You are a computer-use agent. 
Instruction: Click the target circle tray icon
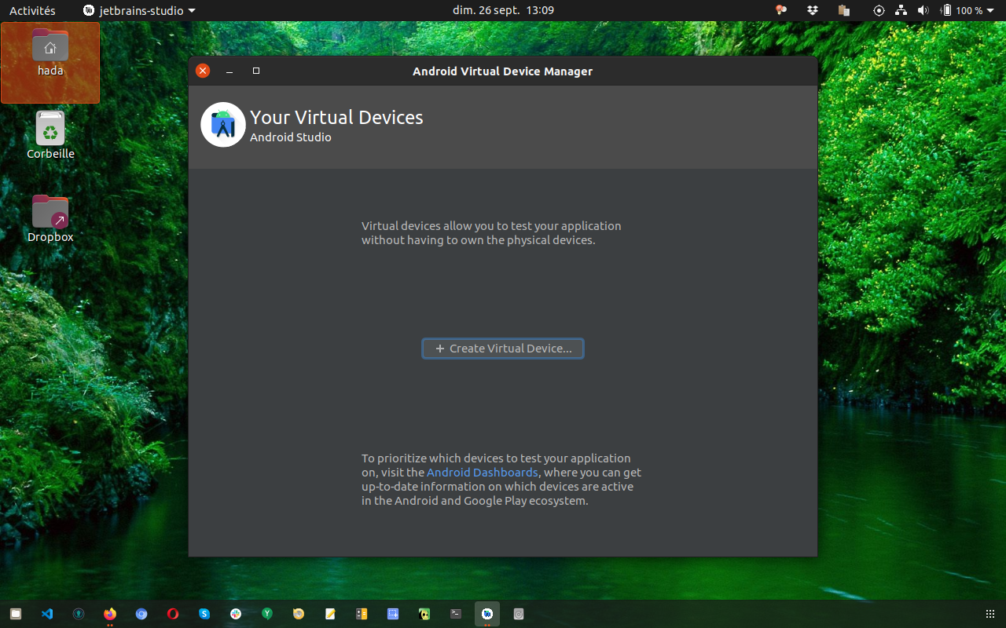pyautogui.click(x=879, y=10)
